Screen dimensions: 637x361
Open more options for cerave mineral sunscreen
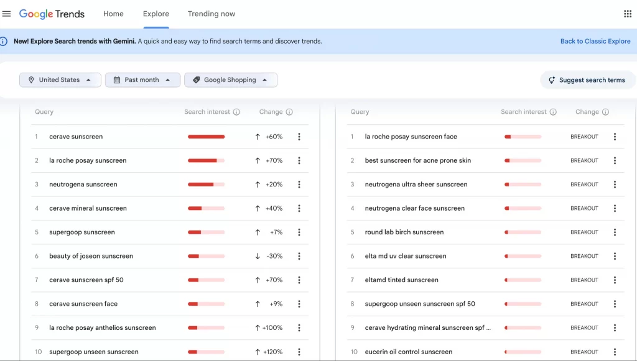click(x=299, y=209)
